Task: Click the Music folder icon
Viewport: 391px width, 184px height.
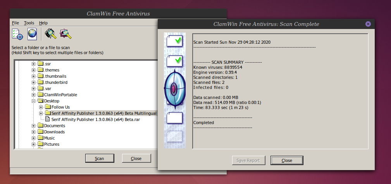Action: click(x=40, y=138)
